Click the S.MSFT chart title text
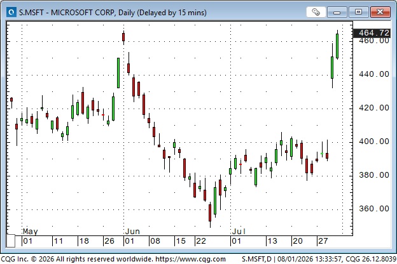Viewport: 397px width, 264px height. pos(113,13)
